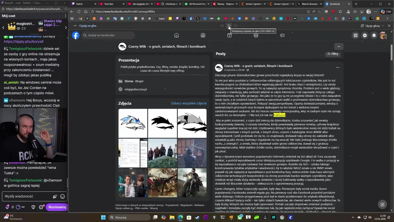Open File Explorer from the taskbar
The height and width of the screenshot is (222, 394).
pos(172,217)
